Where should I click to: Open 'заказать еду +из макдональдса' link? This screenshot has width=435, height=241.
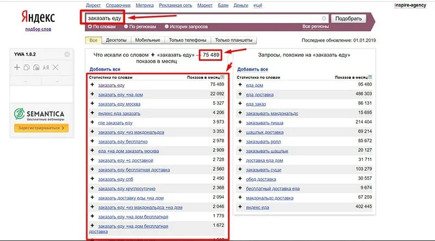(x=131, y=132)
